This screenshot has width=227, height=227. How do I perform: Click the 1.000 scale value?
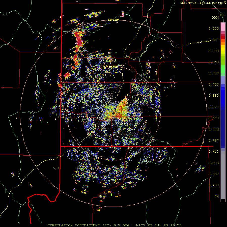tap(214, 28)
